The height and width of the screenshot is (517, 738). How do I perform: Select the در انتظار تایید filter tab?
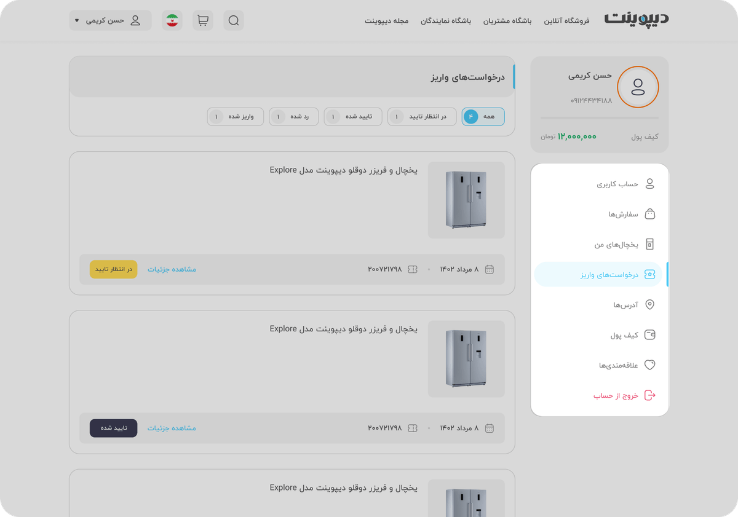pos(422,117)
